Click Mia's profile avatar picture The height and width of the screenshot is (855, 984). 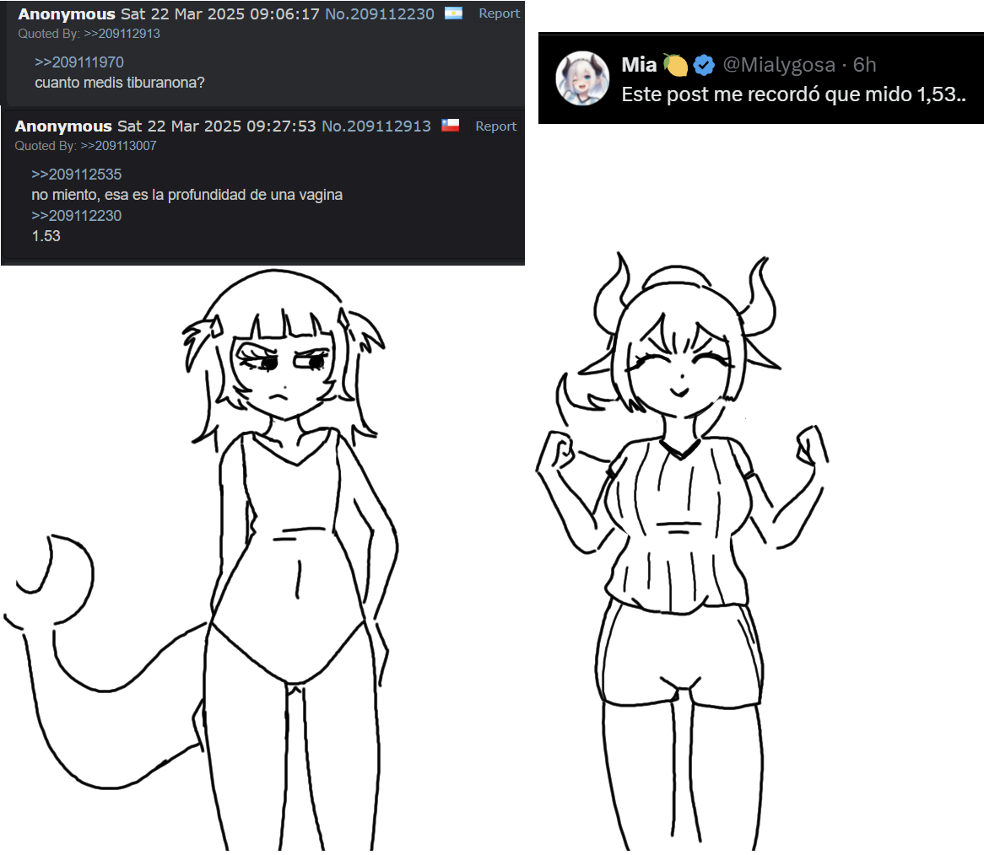pos(581,78)
